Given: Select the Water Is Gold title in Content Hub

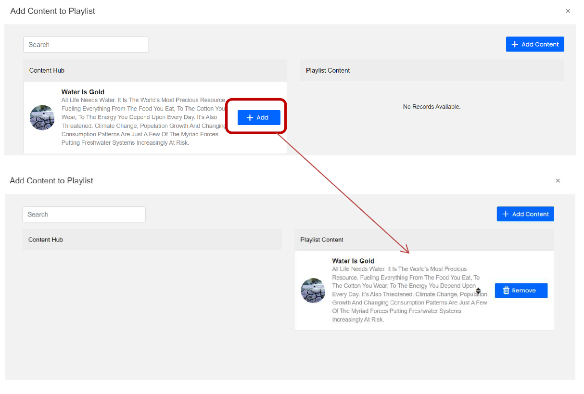Looking at the screenshot, I should [x=83, y=92].
